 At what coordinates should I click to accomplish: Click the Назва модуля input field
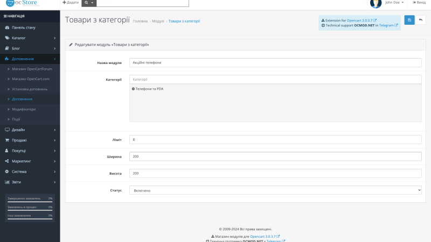tap(275, 62)
